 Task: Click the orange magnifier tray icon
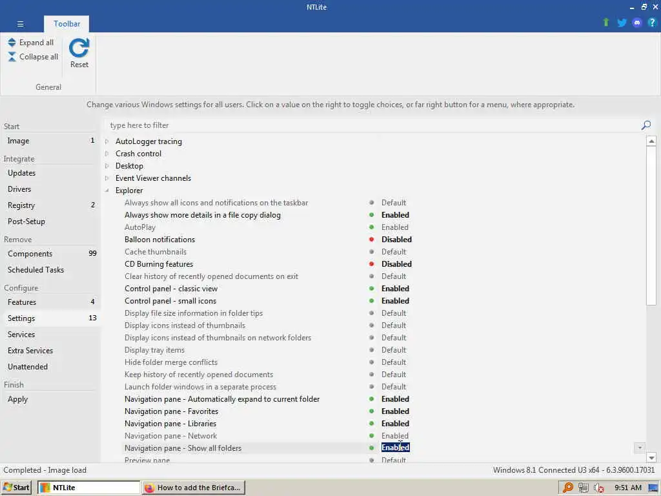point(568,488)
